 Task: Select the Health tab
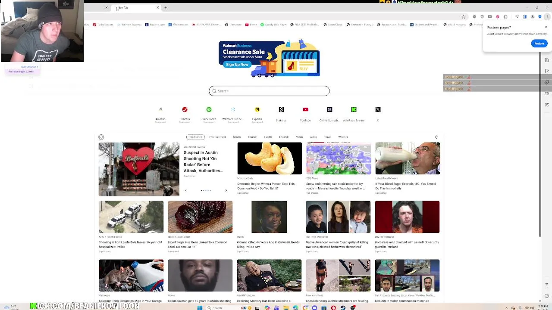click(x=268, y=137)
